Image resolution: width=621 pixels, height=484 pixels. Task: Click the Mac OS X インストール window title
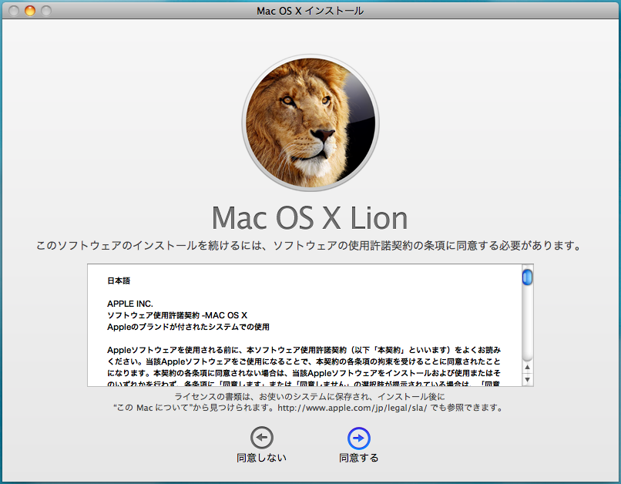point(310,11)
